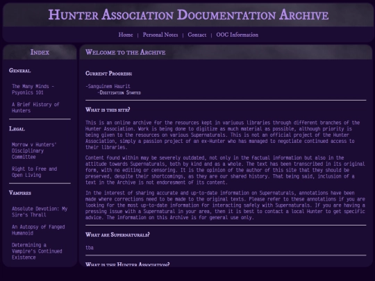This screenshot has height=281, width=375.
Task: Click paragraph starting 'In the interest of sharing'
Action: coord(225,205)
